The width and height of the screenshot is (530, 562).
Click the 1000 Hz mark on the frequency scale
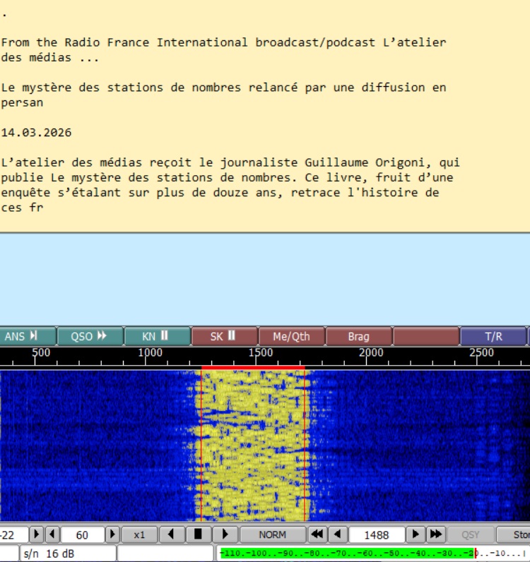point(151,353)
